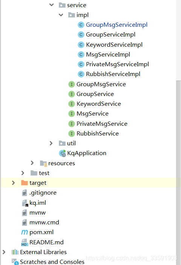The image size is (181, 265).
Task: Select the RubbishService interface name
Action: coord(98,134)
